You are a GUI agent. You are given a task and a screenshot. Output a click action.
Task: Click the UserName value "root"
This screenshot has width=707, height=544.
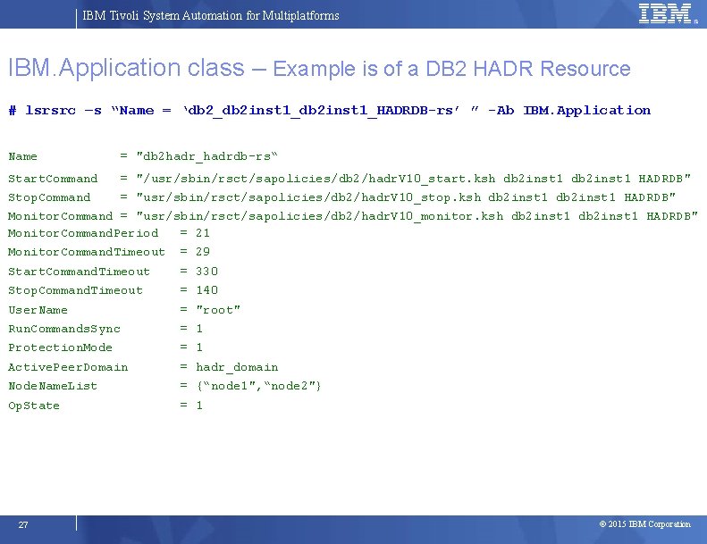(218, 310)
